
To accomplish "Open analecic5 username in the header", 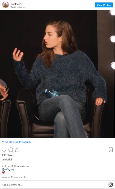I will 16,4.
